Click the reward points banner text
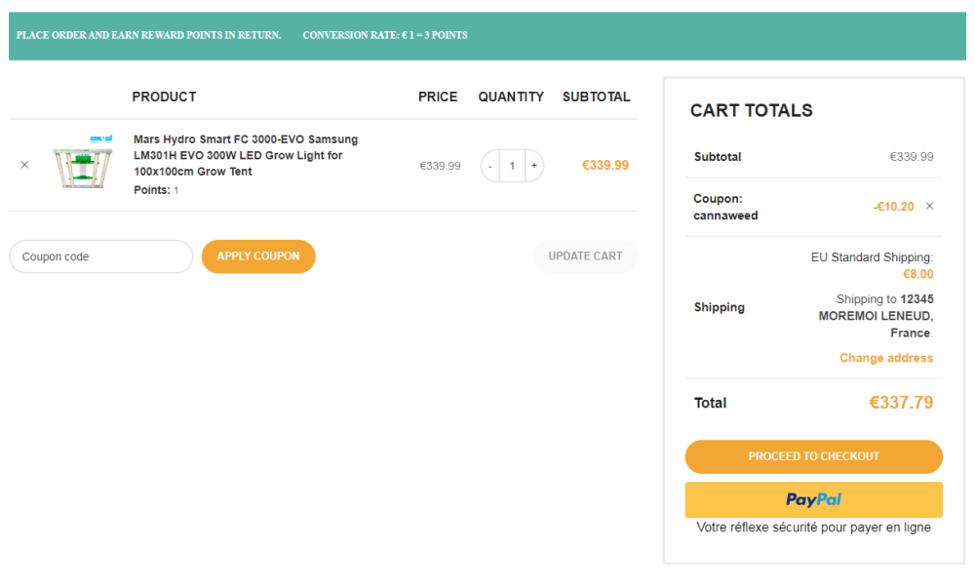This screenshot has height=588, width=975. [x=148, y=35]
